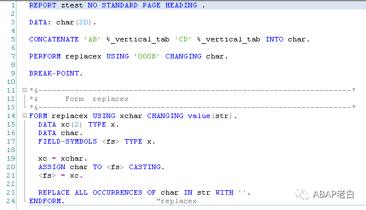Click 'replacex' after PERFORM on line 7

point(83,56)
